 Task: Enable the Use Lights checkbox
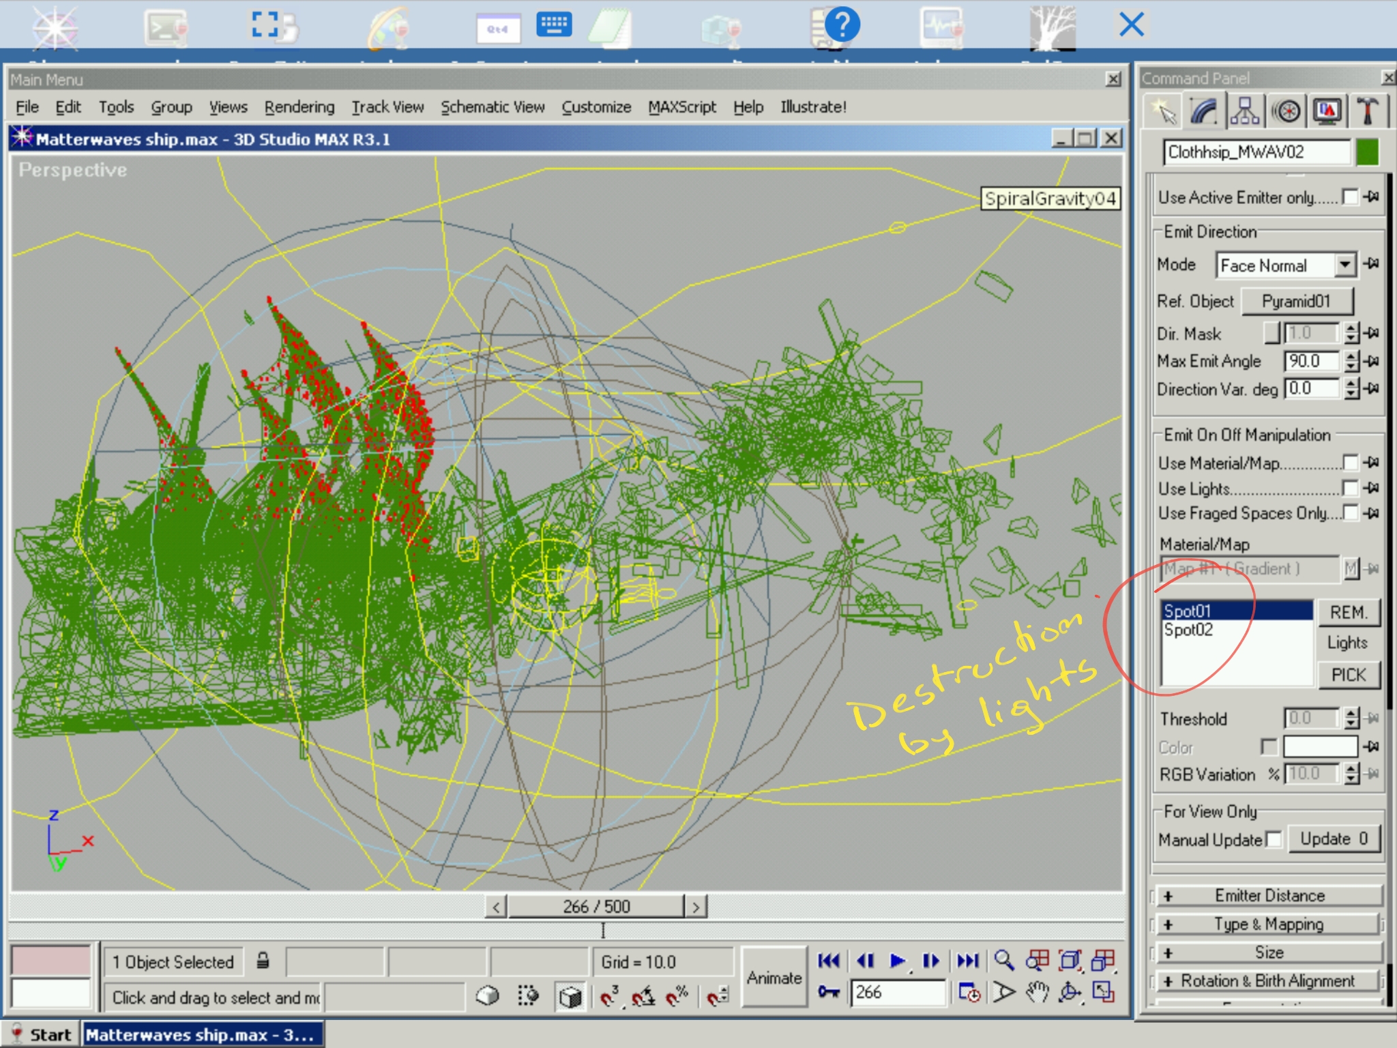point(1349,489)
